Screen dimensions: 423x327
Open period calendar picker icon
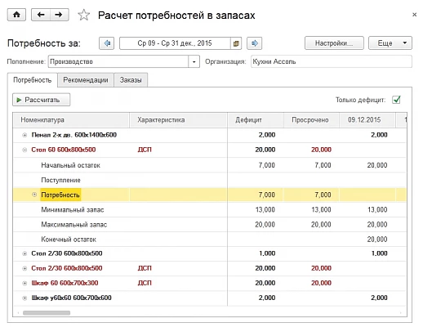[236, 43]
